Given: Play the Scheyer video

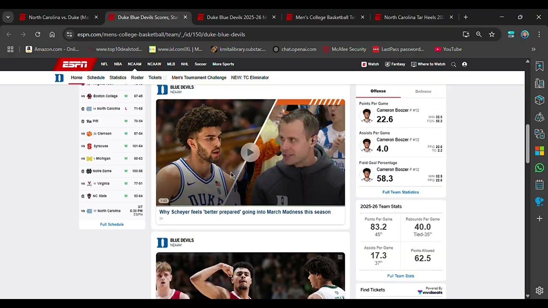Looking at the screenshot, I should pos(250,152).
